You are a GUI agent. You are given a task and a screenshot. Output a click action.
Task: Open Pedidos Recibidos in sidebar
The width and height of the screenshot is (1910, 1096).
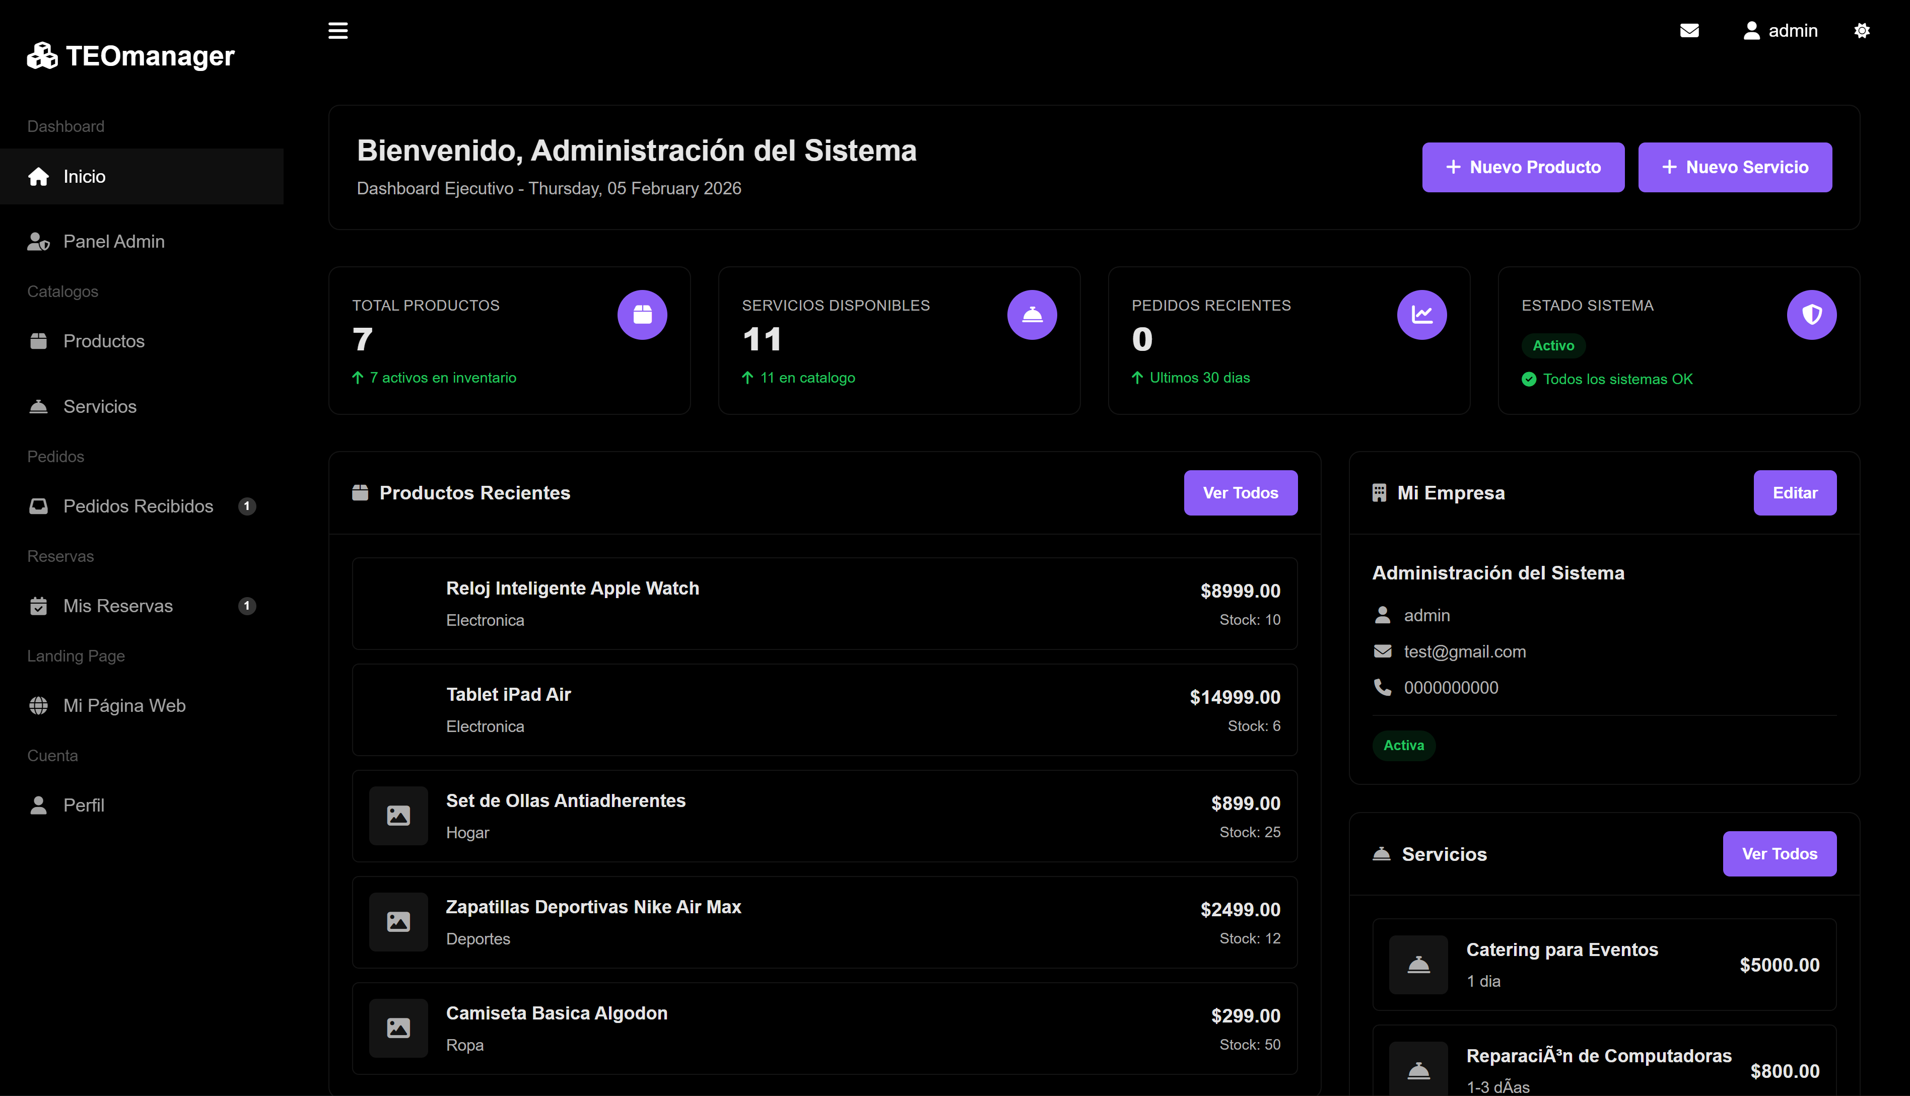[138, 506]
